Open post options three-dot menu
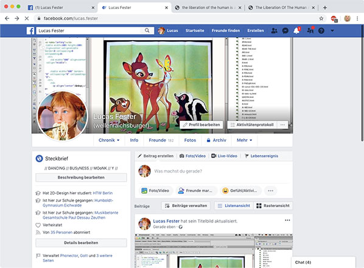 (287, 220)
